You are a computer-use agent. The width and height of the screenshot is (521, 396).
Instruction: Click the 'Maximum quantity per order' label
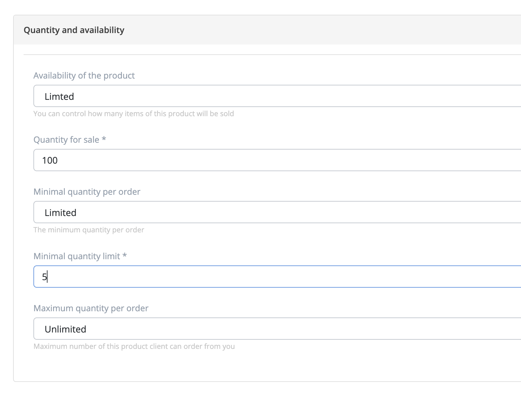91,308
